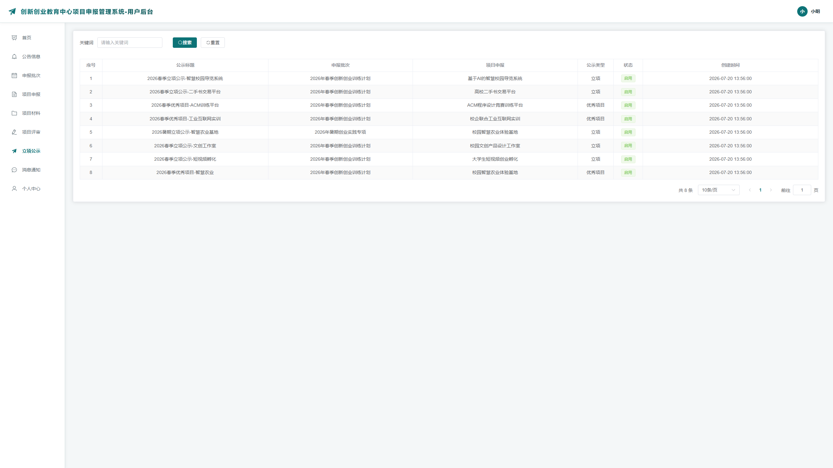Click 公示标题 column header
Screen dimensions: 833x468
pos(185,65)
